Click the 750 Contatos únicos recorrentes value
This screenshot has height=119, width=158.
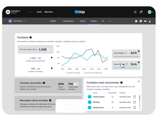pos(70,84)
